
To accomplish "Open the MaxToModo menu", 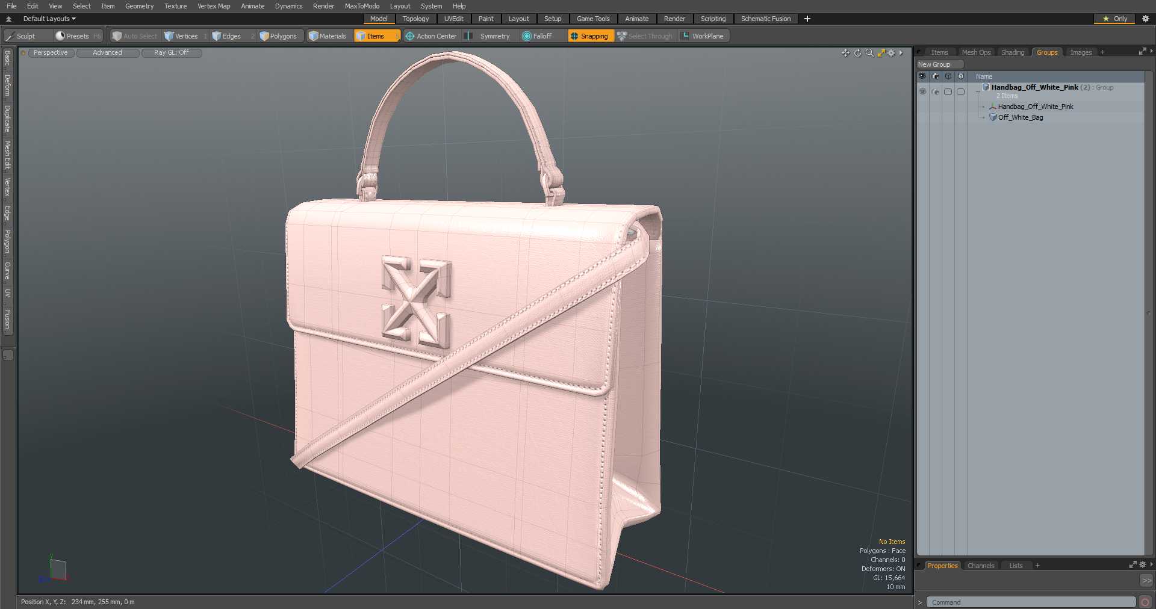I will click(362, 6).
